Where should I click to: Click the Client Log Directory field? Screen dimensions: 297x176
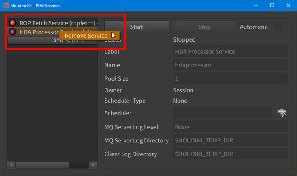coord(231,154)
